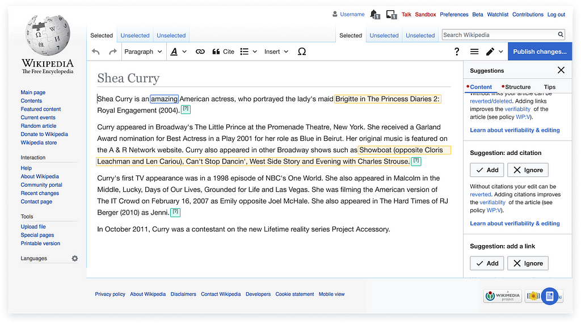Click the Publish changes button
The image size is (581, 324).
click(x=540, y=52)
